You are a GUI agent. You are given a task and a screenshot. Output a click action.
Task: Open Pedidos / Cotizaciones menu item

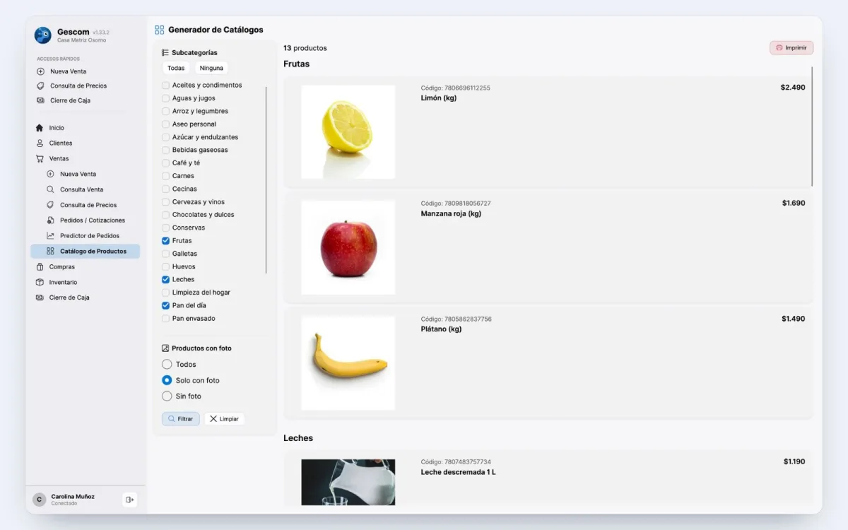[x=85, y=220]
